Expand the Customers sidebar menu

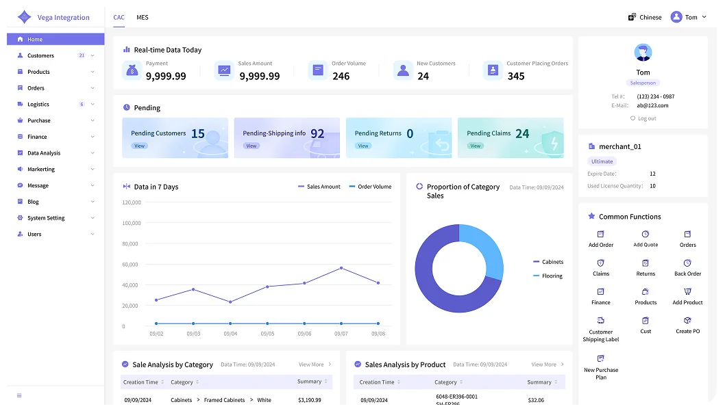click(x=56, y=55)
